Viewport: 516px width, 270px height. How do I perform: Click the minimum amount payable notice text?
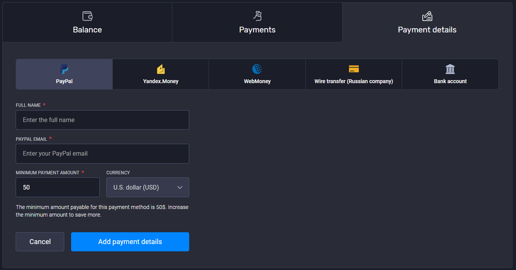click(x=102, y=211)
